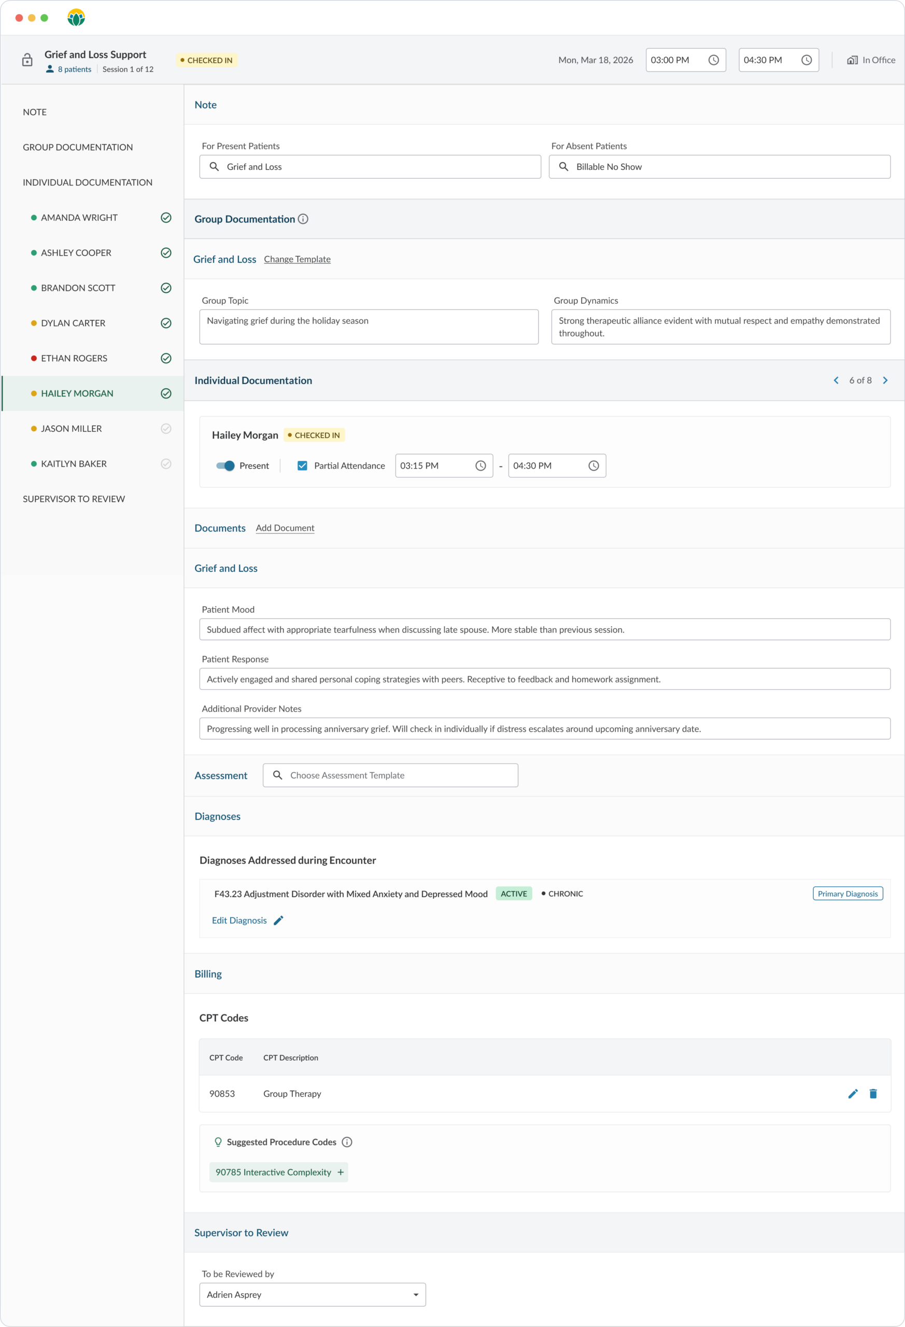Go to next patient in Individual Documentation
Image resolution: width=905 pixels, height=1327 pixels.
[x=885, y=380]
